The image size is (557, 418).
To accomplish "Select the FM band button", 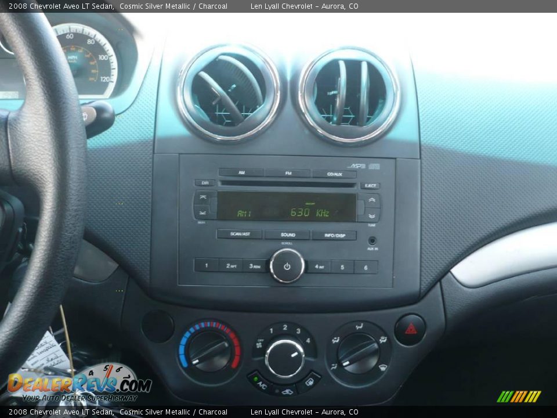I will point(288,173).
